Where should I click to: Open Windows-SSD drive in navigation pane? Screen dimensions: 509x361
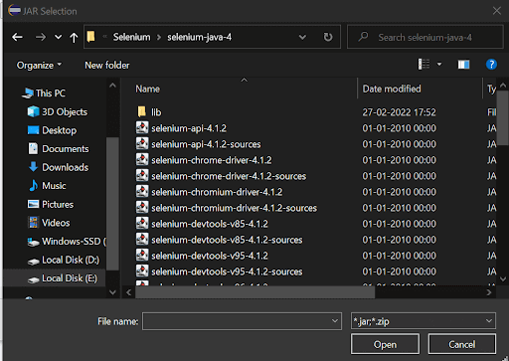pyautogui.click(x=67, y=242)
